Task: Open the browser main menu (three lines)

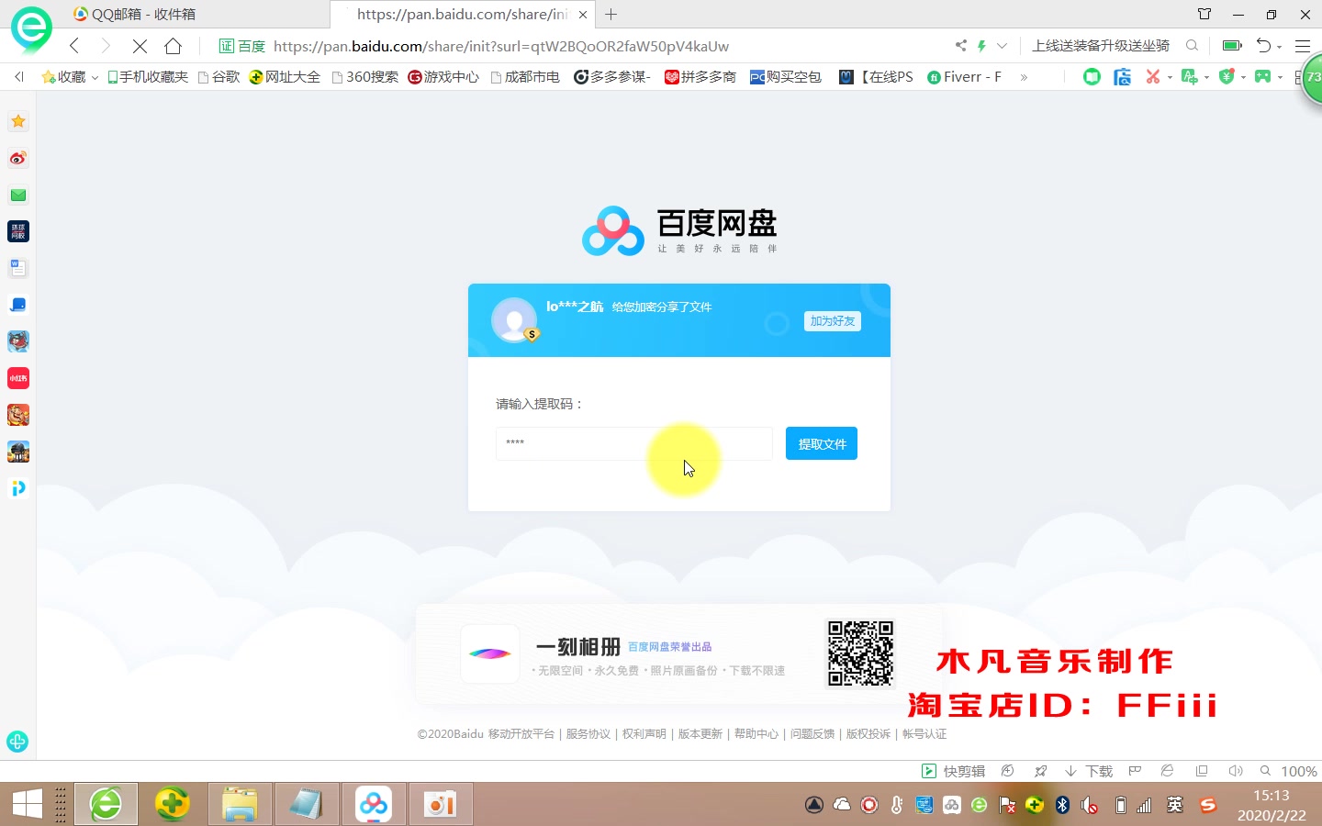Action: point(1303,46)
